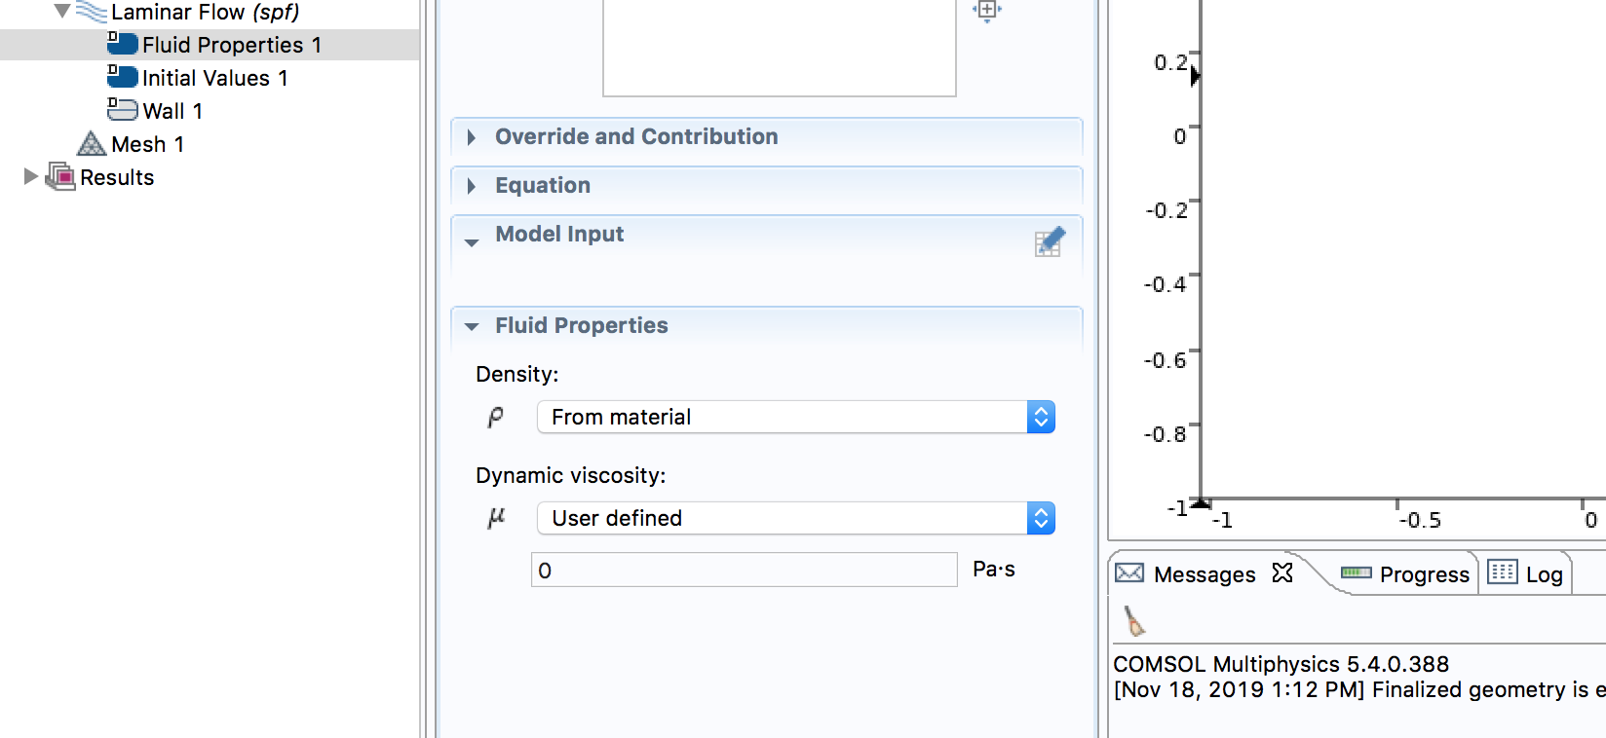Collapse the Laminar Flow tree node
The image size is (1606, 738).
tap(61, 12)
